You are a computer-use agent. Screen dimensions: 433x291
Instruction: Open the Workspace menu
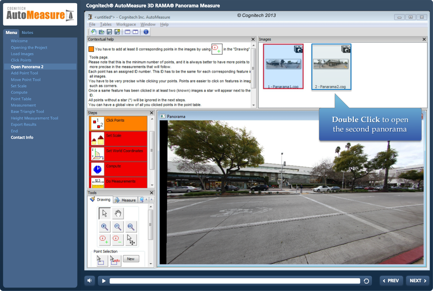pyautogui.click(x=126, y=24)
